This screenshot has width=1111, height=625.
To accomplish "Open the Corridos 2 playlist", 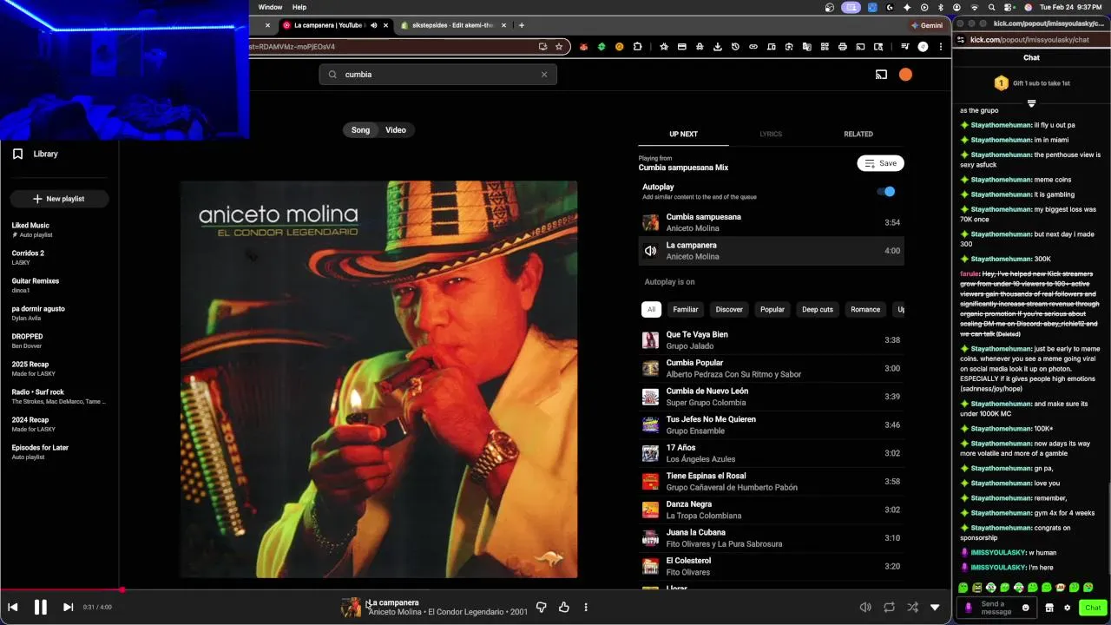I will click(59, 258).
